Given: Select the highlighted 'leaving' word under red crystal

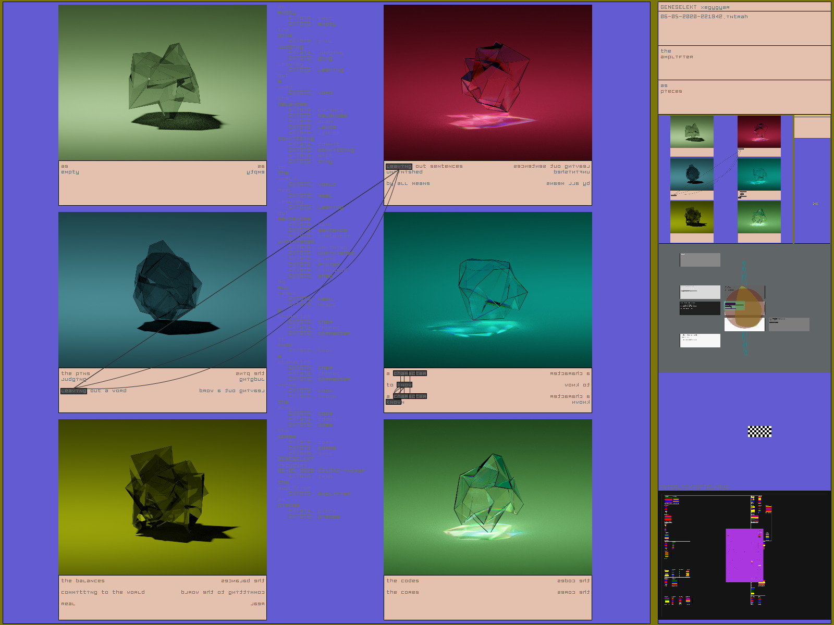Looking at the screenshot, I should 399,167.
